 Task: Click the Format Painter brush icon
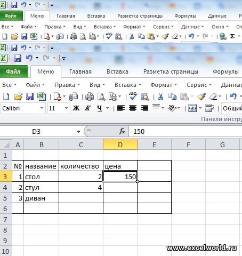click(x=201, y=97)
